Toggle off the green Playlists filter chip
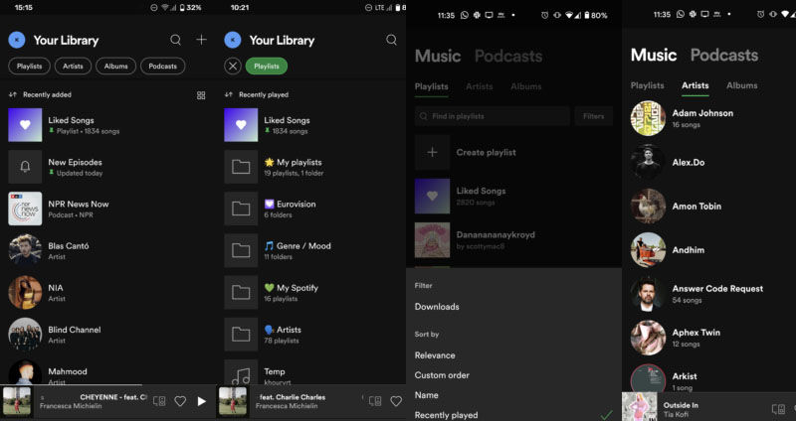Image resolution: width=796 pixels, height=421 pixels. coord(267,67)
